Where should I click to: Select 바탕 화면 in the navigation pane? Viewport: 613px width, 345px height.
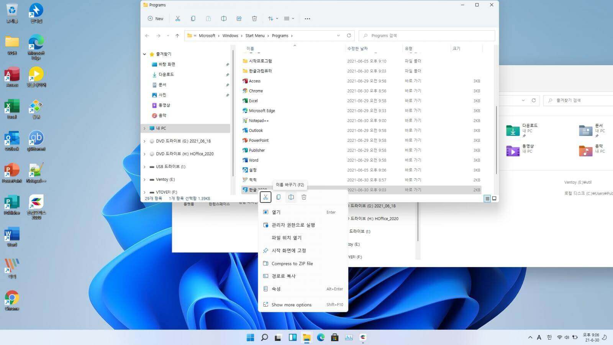click(167, 64)
